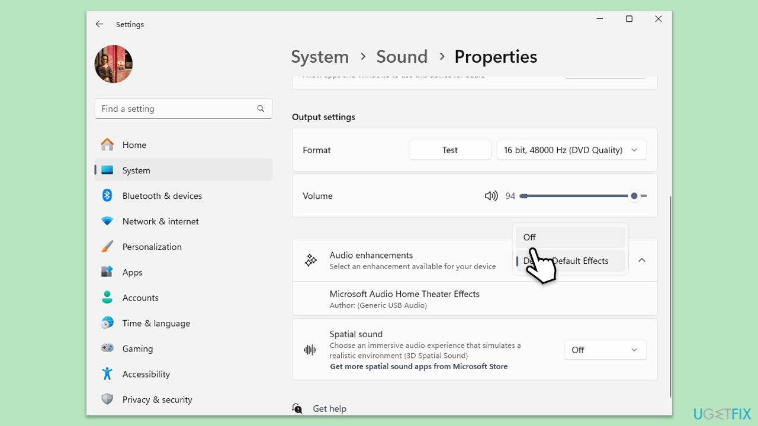This screenshot has height=426, width=758.
Task: Click Sound in the breadcrumb
Action: tap(402, 57)
